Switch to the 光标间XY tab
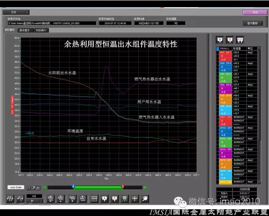 point(42,30)
